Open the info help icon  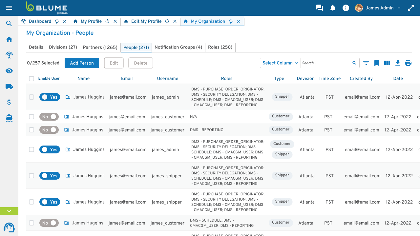(346, 8)
